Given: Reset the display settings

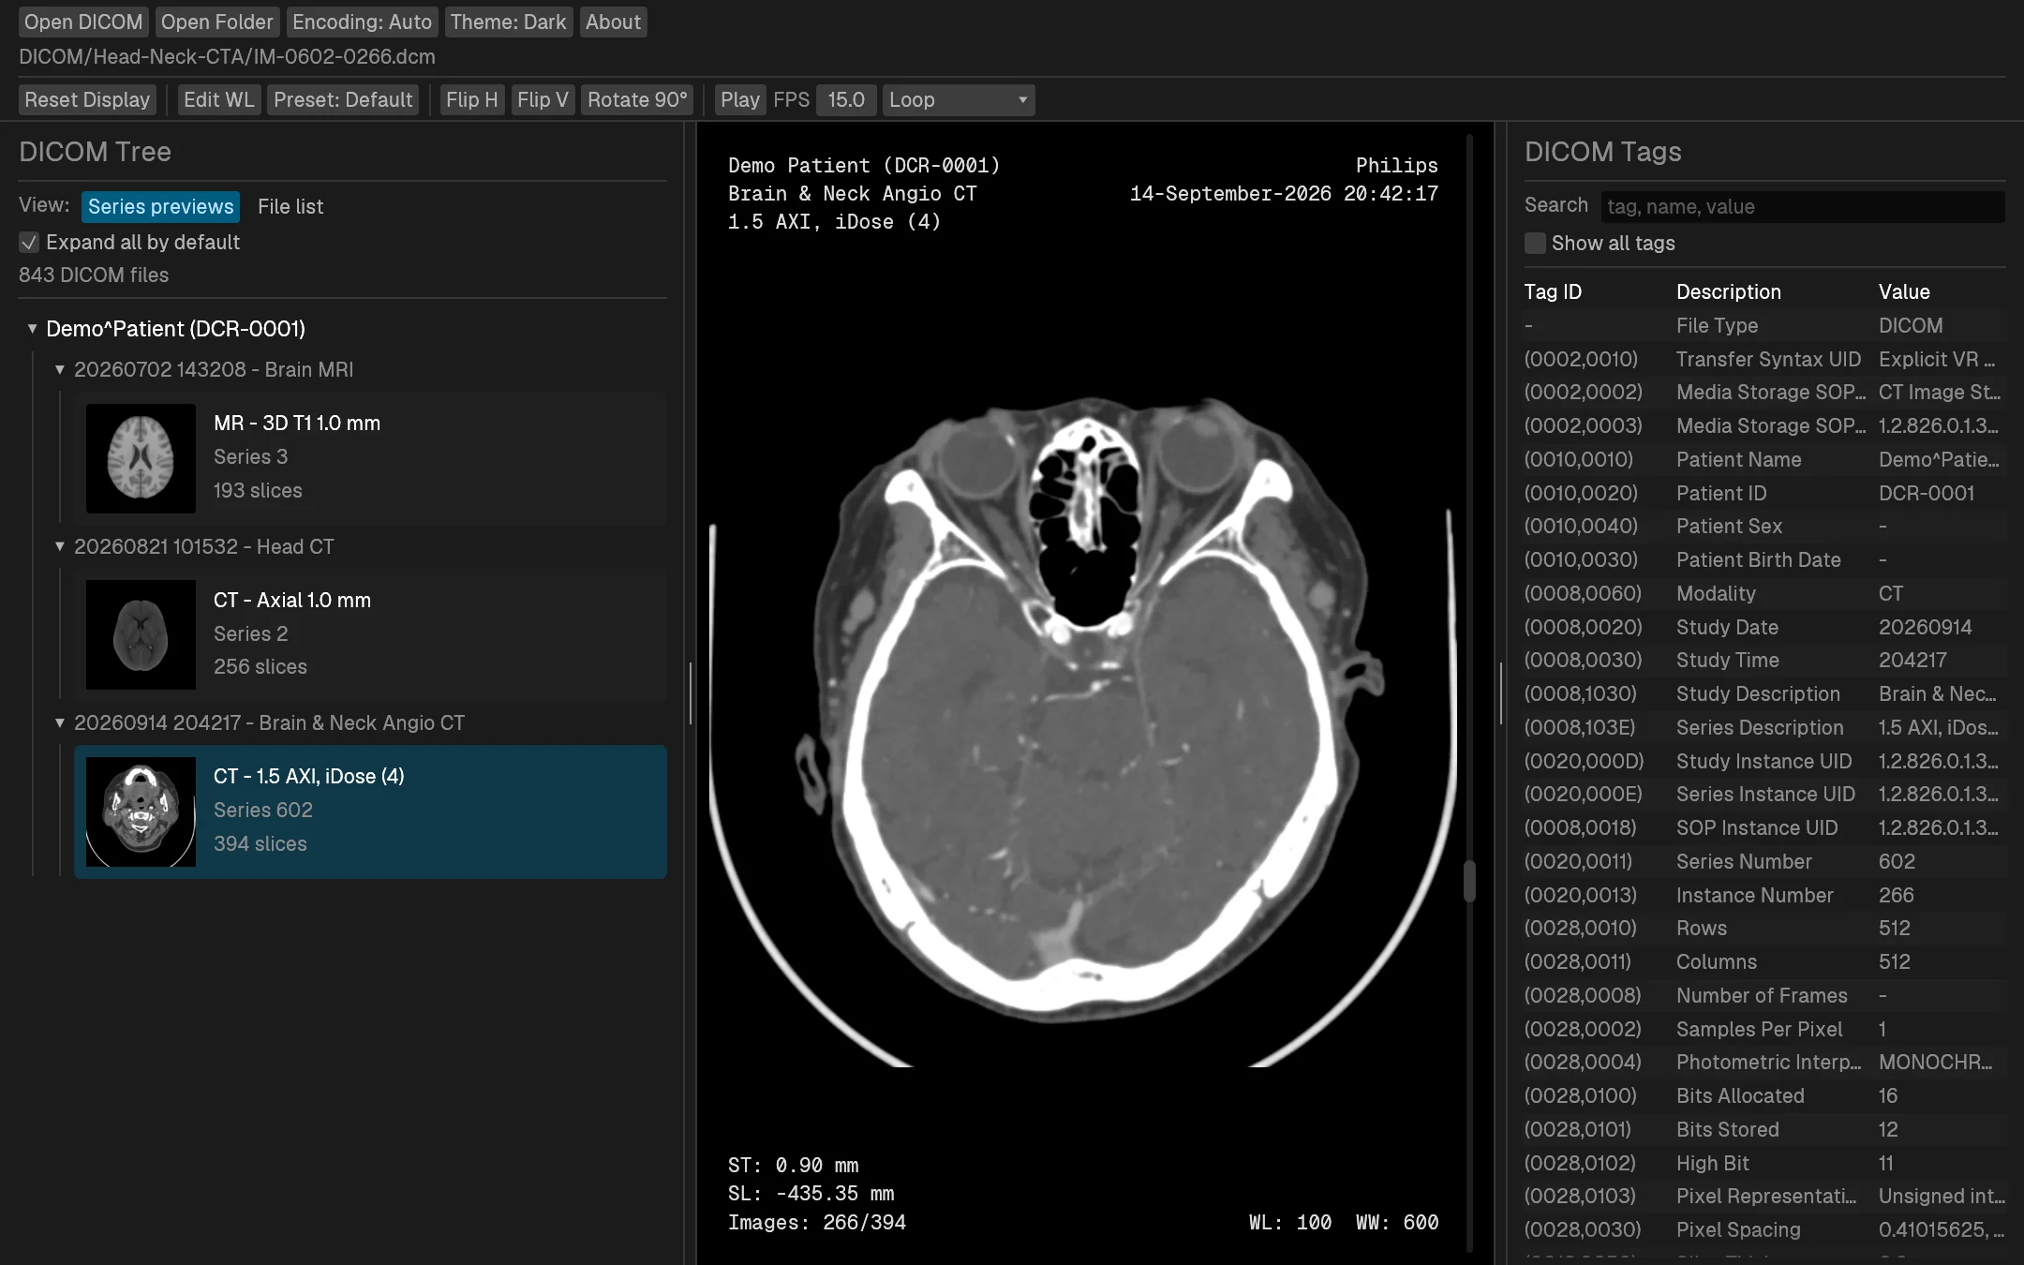Looking at the screenshot, I should (x=87, y=99).
